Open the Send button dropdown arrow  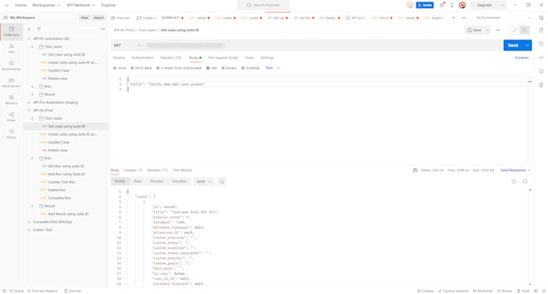(x=527, y=45)
